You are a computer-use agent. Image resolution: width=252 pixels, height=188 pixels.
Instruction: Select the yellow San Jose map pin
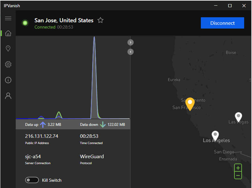[190, 104]
